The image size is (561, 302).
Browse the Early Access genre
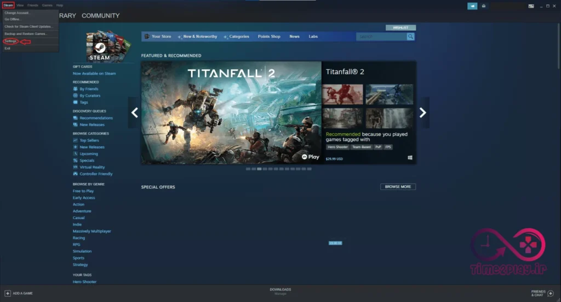[84, 198]
